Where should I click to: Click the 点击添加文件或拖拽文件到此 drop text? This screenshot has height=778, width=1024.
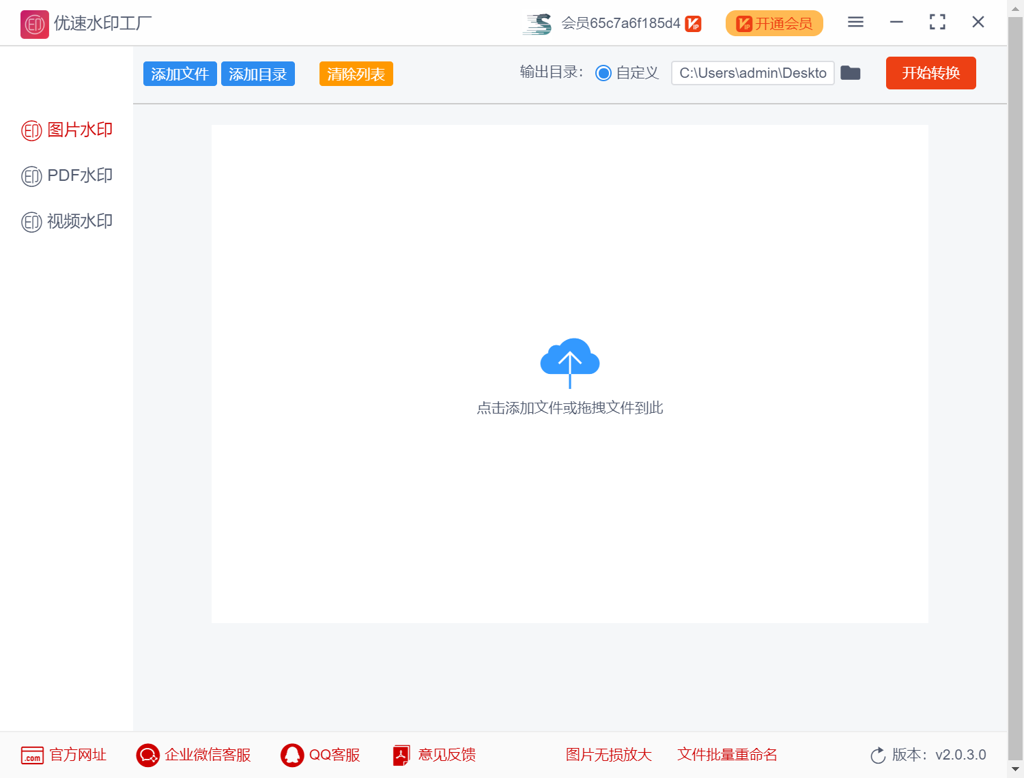pyautogui.click(x=570, y=408)
